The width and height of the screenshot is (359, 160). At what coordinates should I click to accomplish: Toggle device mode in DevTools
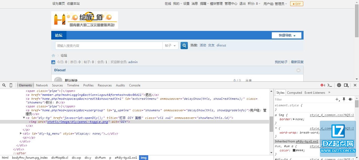(x=11, y=85)
